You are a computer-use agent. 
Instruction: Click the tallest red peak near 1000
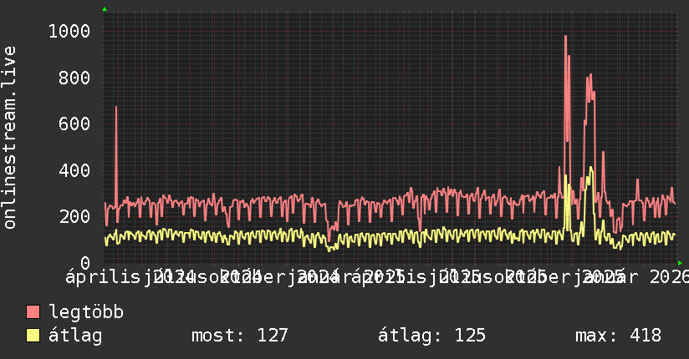(x=565, y=37)
